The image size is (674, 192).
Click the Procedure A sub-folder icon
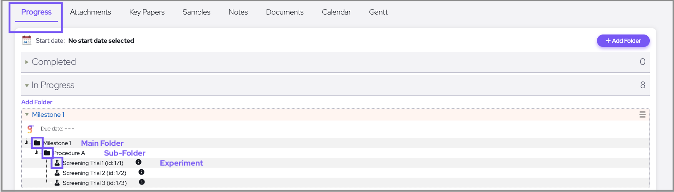47,153
